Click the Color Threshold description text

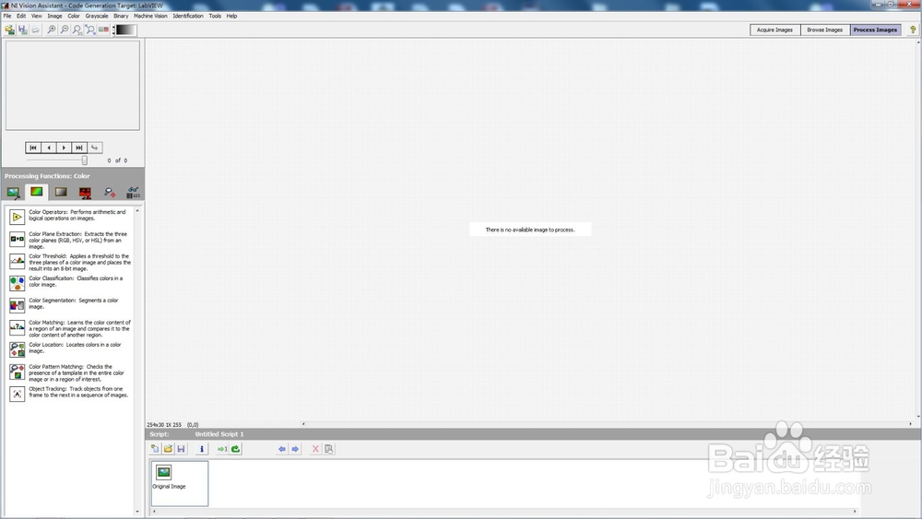coord(80,262)
